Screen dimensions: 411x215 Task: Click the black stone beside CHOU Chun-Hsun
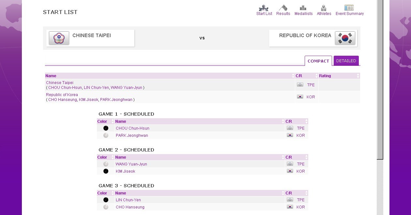click(x=106, y=128)
